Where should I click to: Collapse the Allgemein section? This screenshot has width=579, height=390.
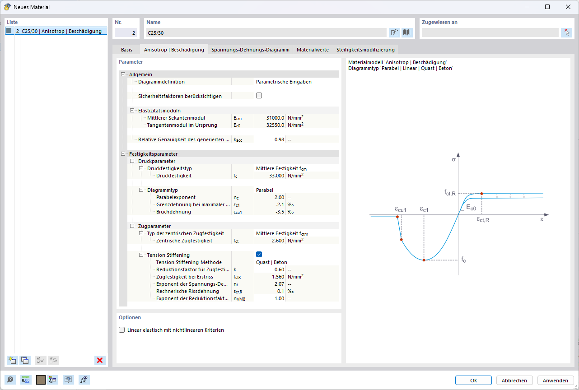click(x=123, y=74)
